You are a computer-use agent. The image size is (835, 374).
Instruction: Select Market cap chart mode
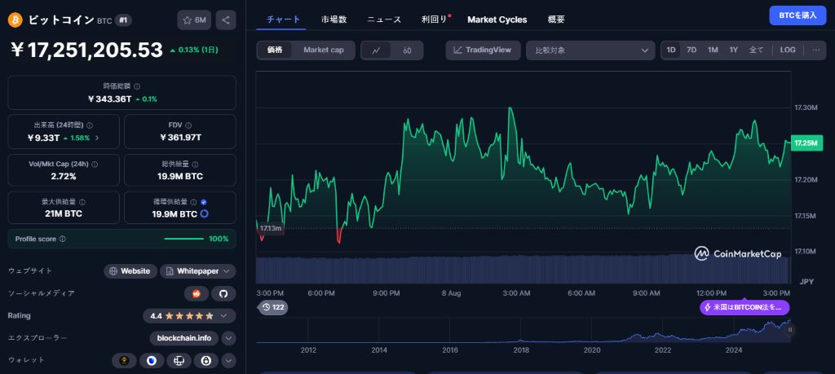(x=324, y=50)
